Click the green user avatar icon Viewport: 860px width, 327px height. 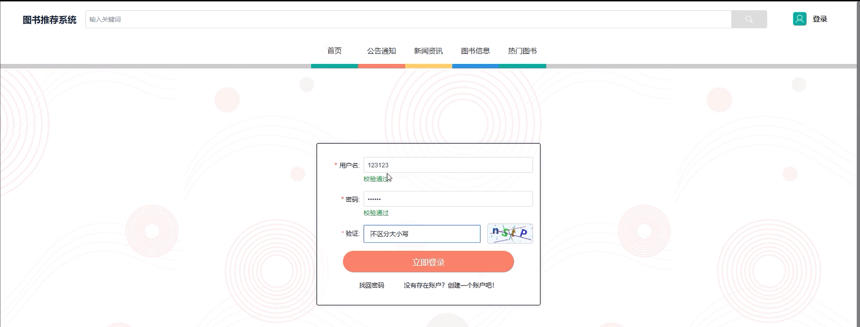(799, 19)
